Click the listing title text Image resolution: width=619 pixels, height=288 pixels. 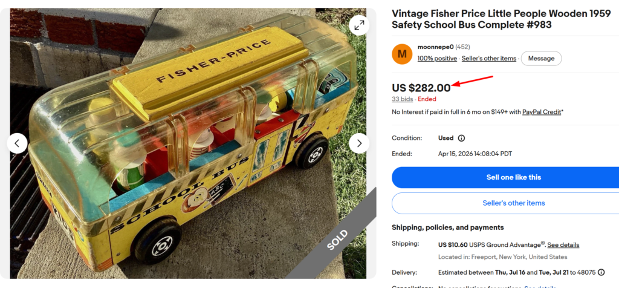pos(501,19)
